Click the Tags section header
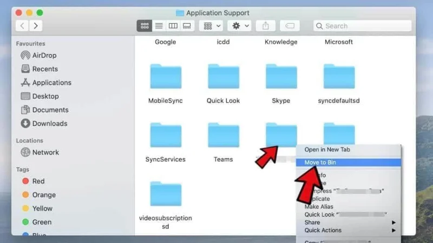Viewport: 433px width, 243px height. click(x=23, y=170)
